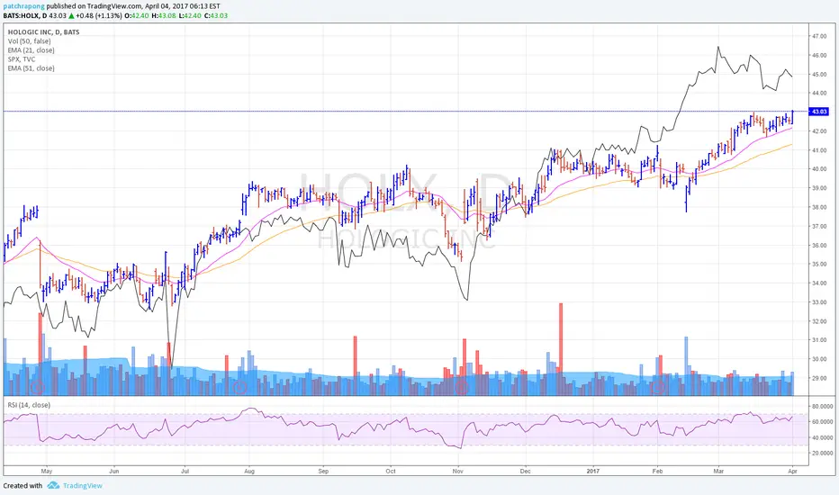The height and width of the screenshot is (495, 839).
Task: Click the BATS:HOLX, D symbol text
Action: coord(24,16)
